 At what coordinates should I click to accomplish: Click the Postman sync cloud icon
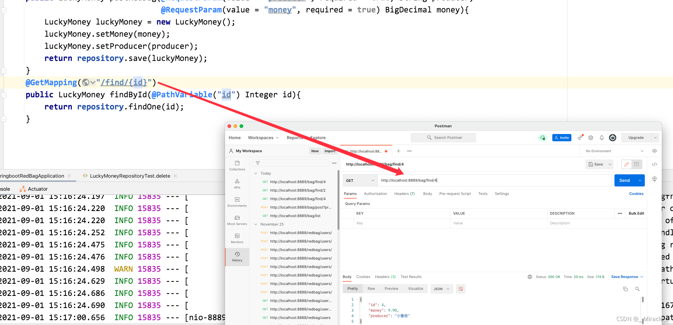click(543, 138)
